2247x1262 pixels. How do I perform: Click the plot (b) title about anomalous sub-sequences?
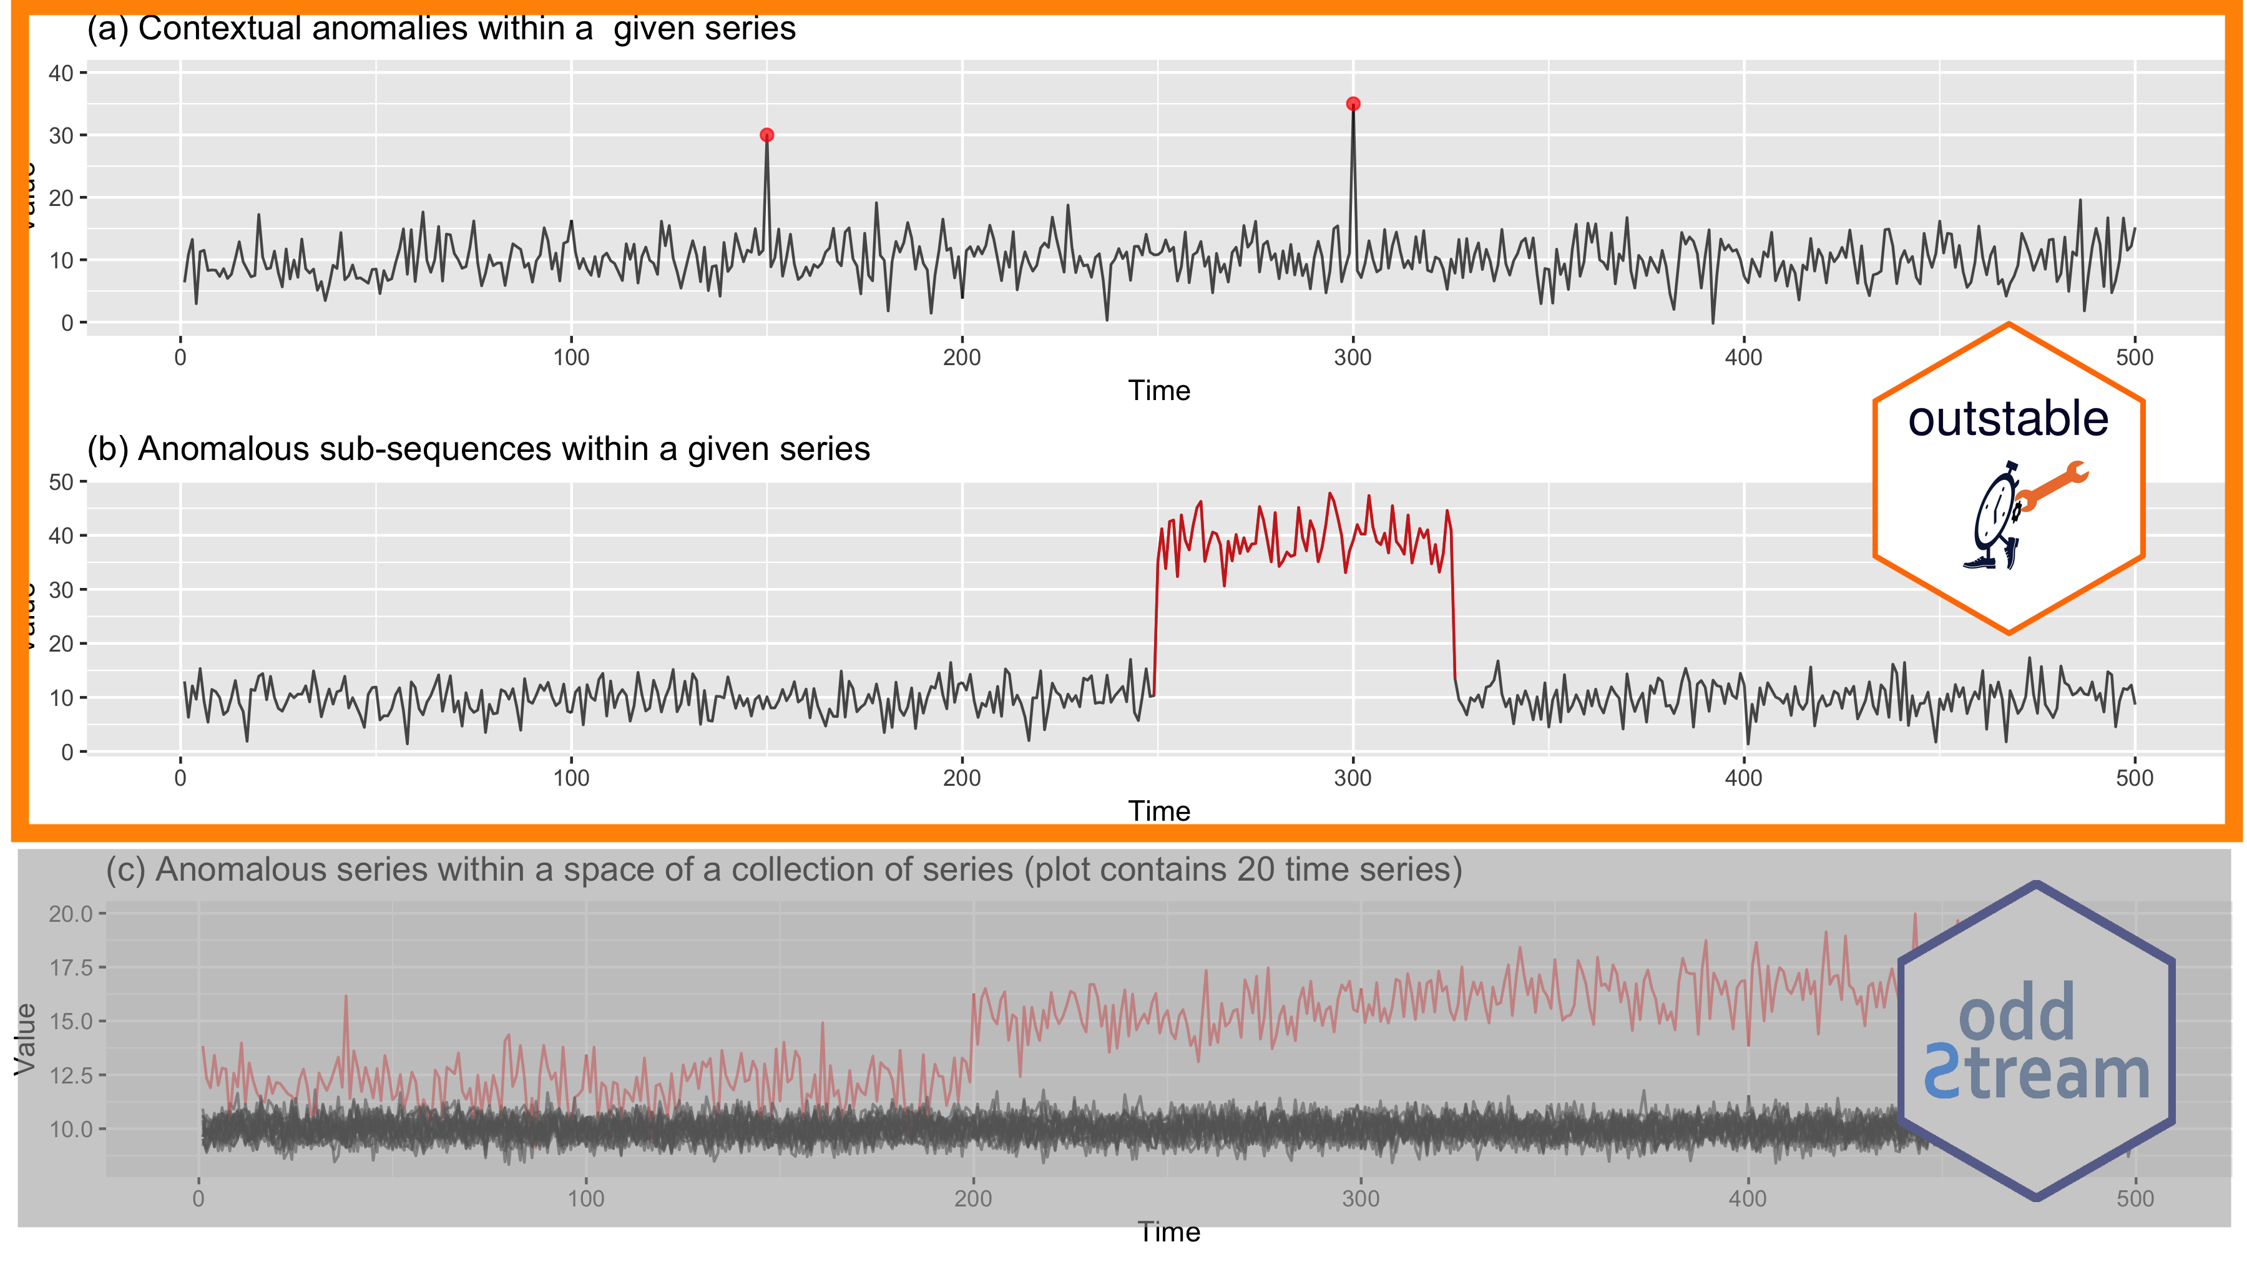coord(478,449)
